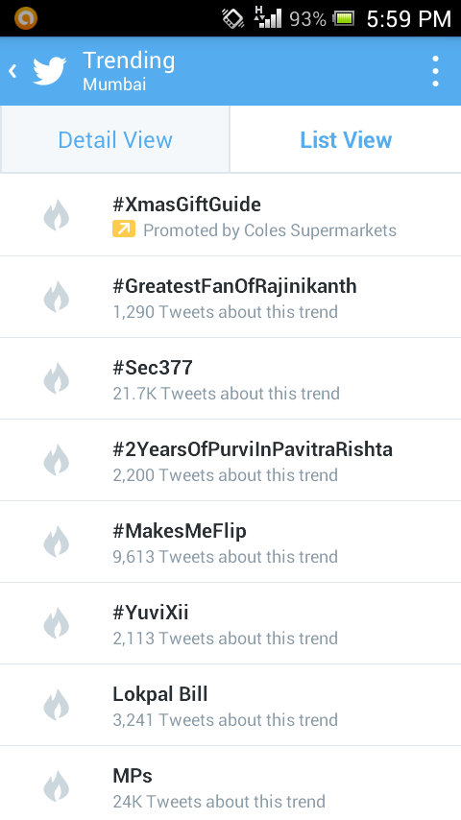Tap flame icon next to Lokpal Bill
This screenshot has width=461, height=820.
click(56, 705)
